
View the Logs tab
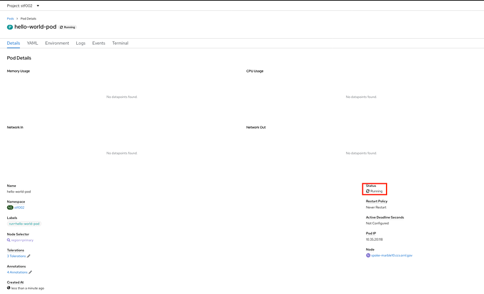coord(80,44)
